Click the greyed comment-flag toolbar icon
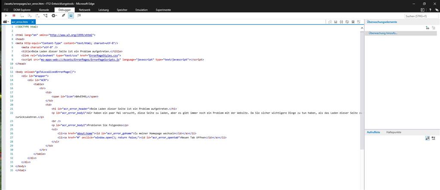The height and width of the screenshot is (190, 440). pyautogui.click(x=79, y=16)
